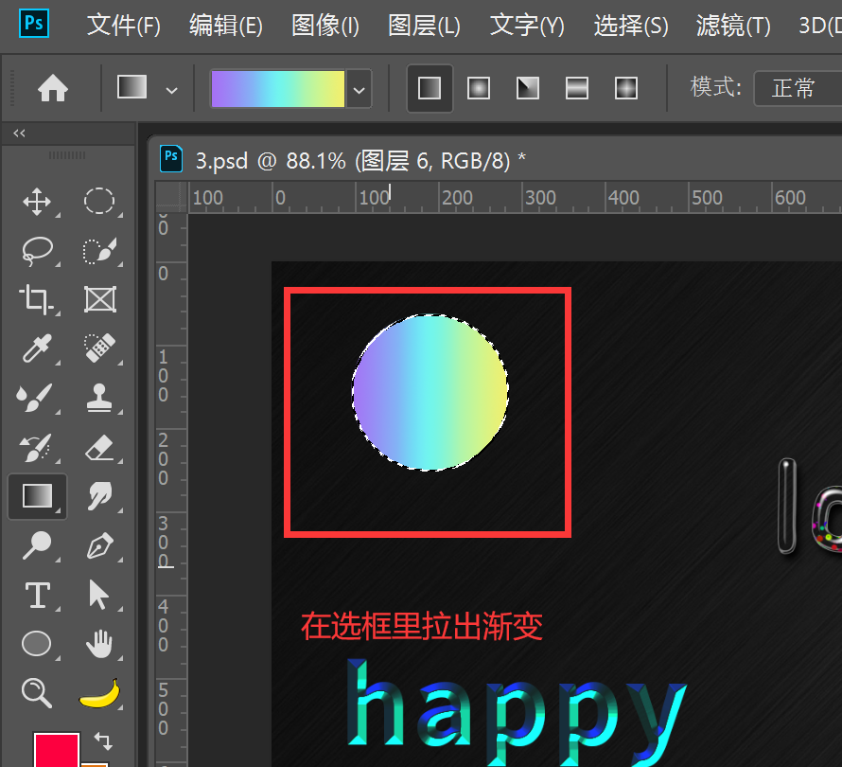Screen dimensions: 842x767
Task: Select the Zoom tool
Action: click(x=37, y=693)
